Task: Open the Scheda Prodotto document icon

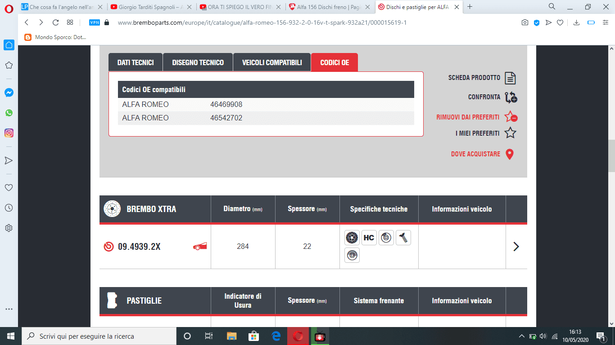Action: (510, 78)
